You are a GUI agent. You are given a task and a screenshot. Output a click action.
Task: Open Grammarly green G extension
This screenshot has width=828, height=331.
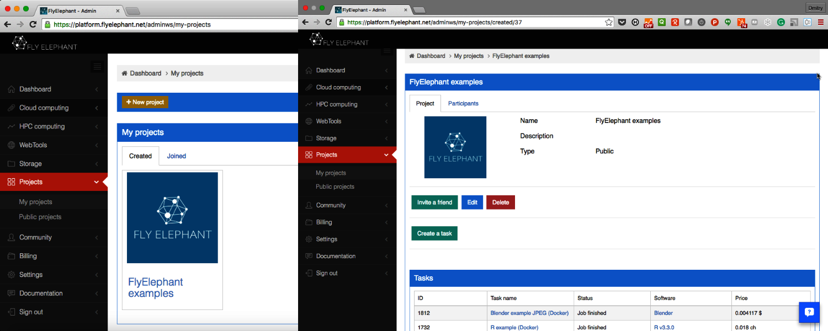point(781,23)
